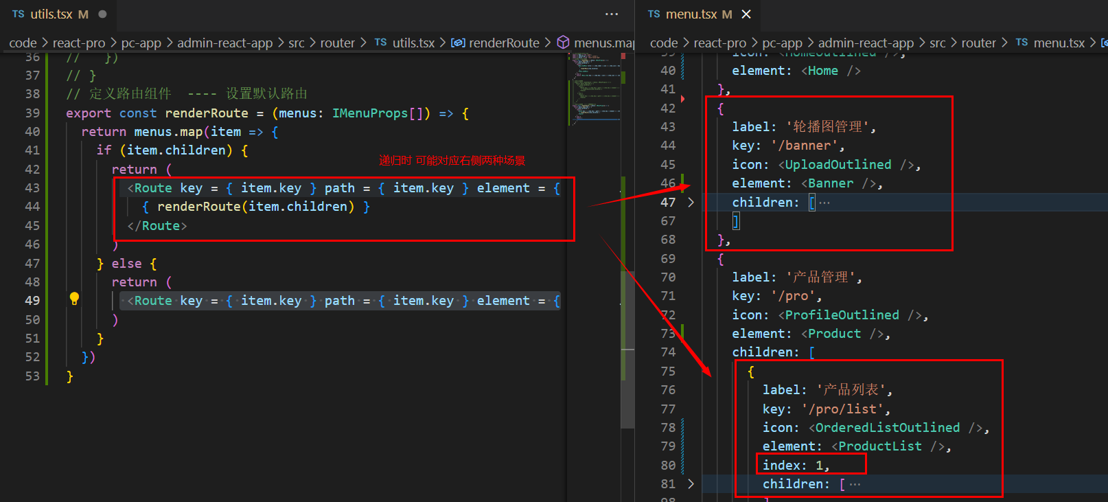Close the menu.tsx tab

(746, 14)
